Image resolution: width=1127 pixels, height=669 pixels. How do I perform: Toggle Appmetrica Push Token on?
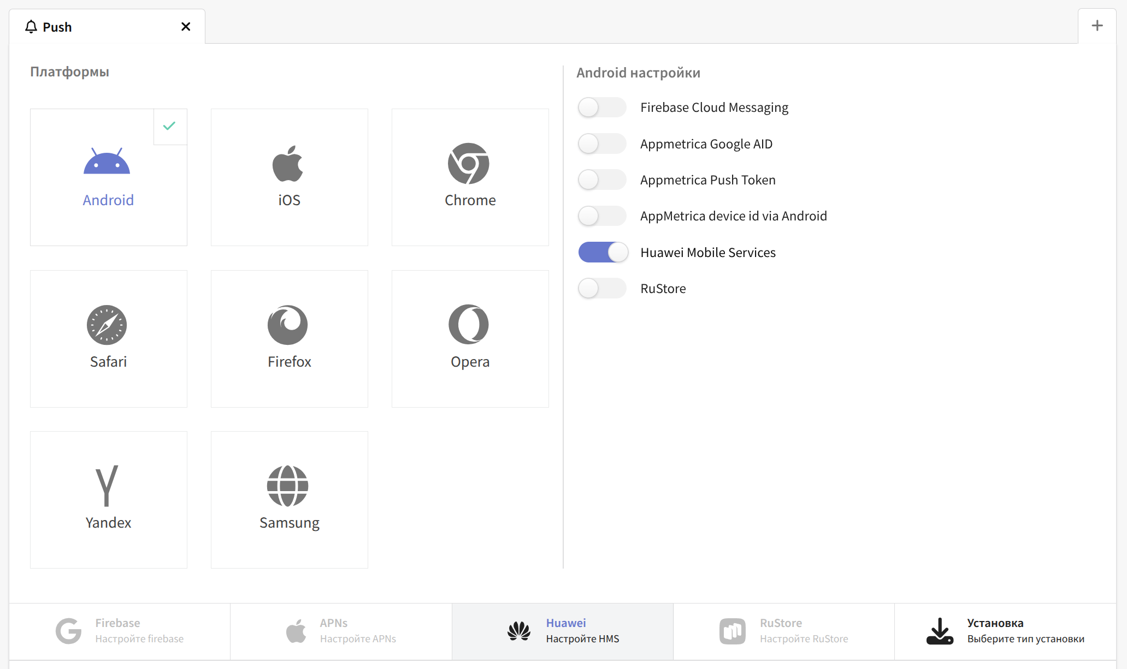pyautogui.click(x=602, y=180)
